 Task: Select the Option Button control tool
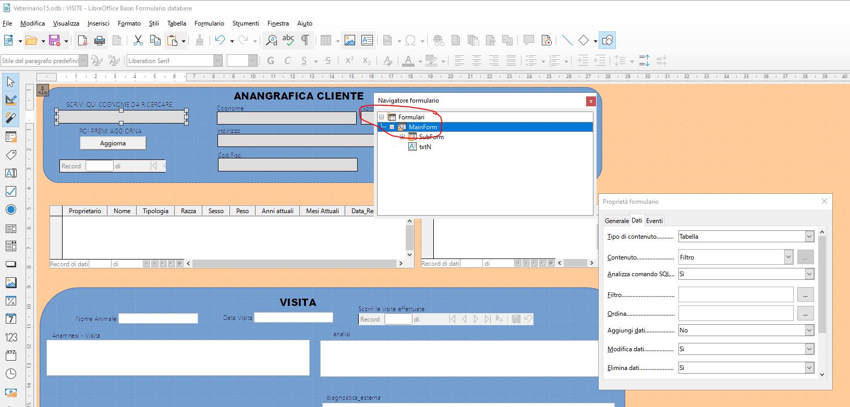pos(10,209)
